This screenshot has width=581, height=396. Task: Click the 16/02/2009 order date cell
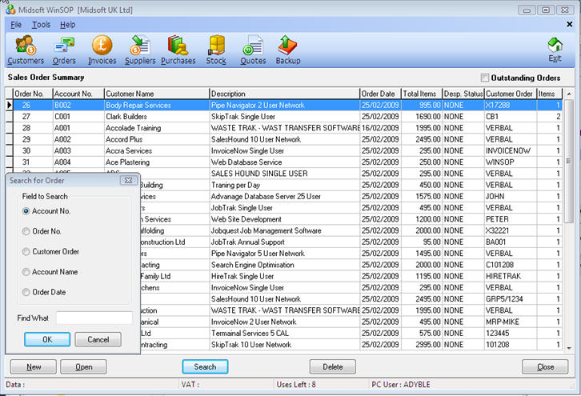(381, 128)
